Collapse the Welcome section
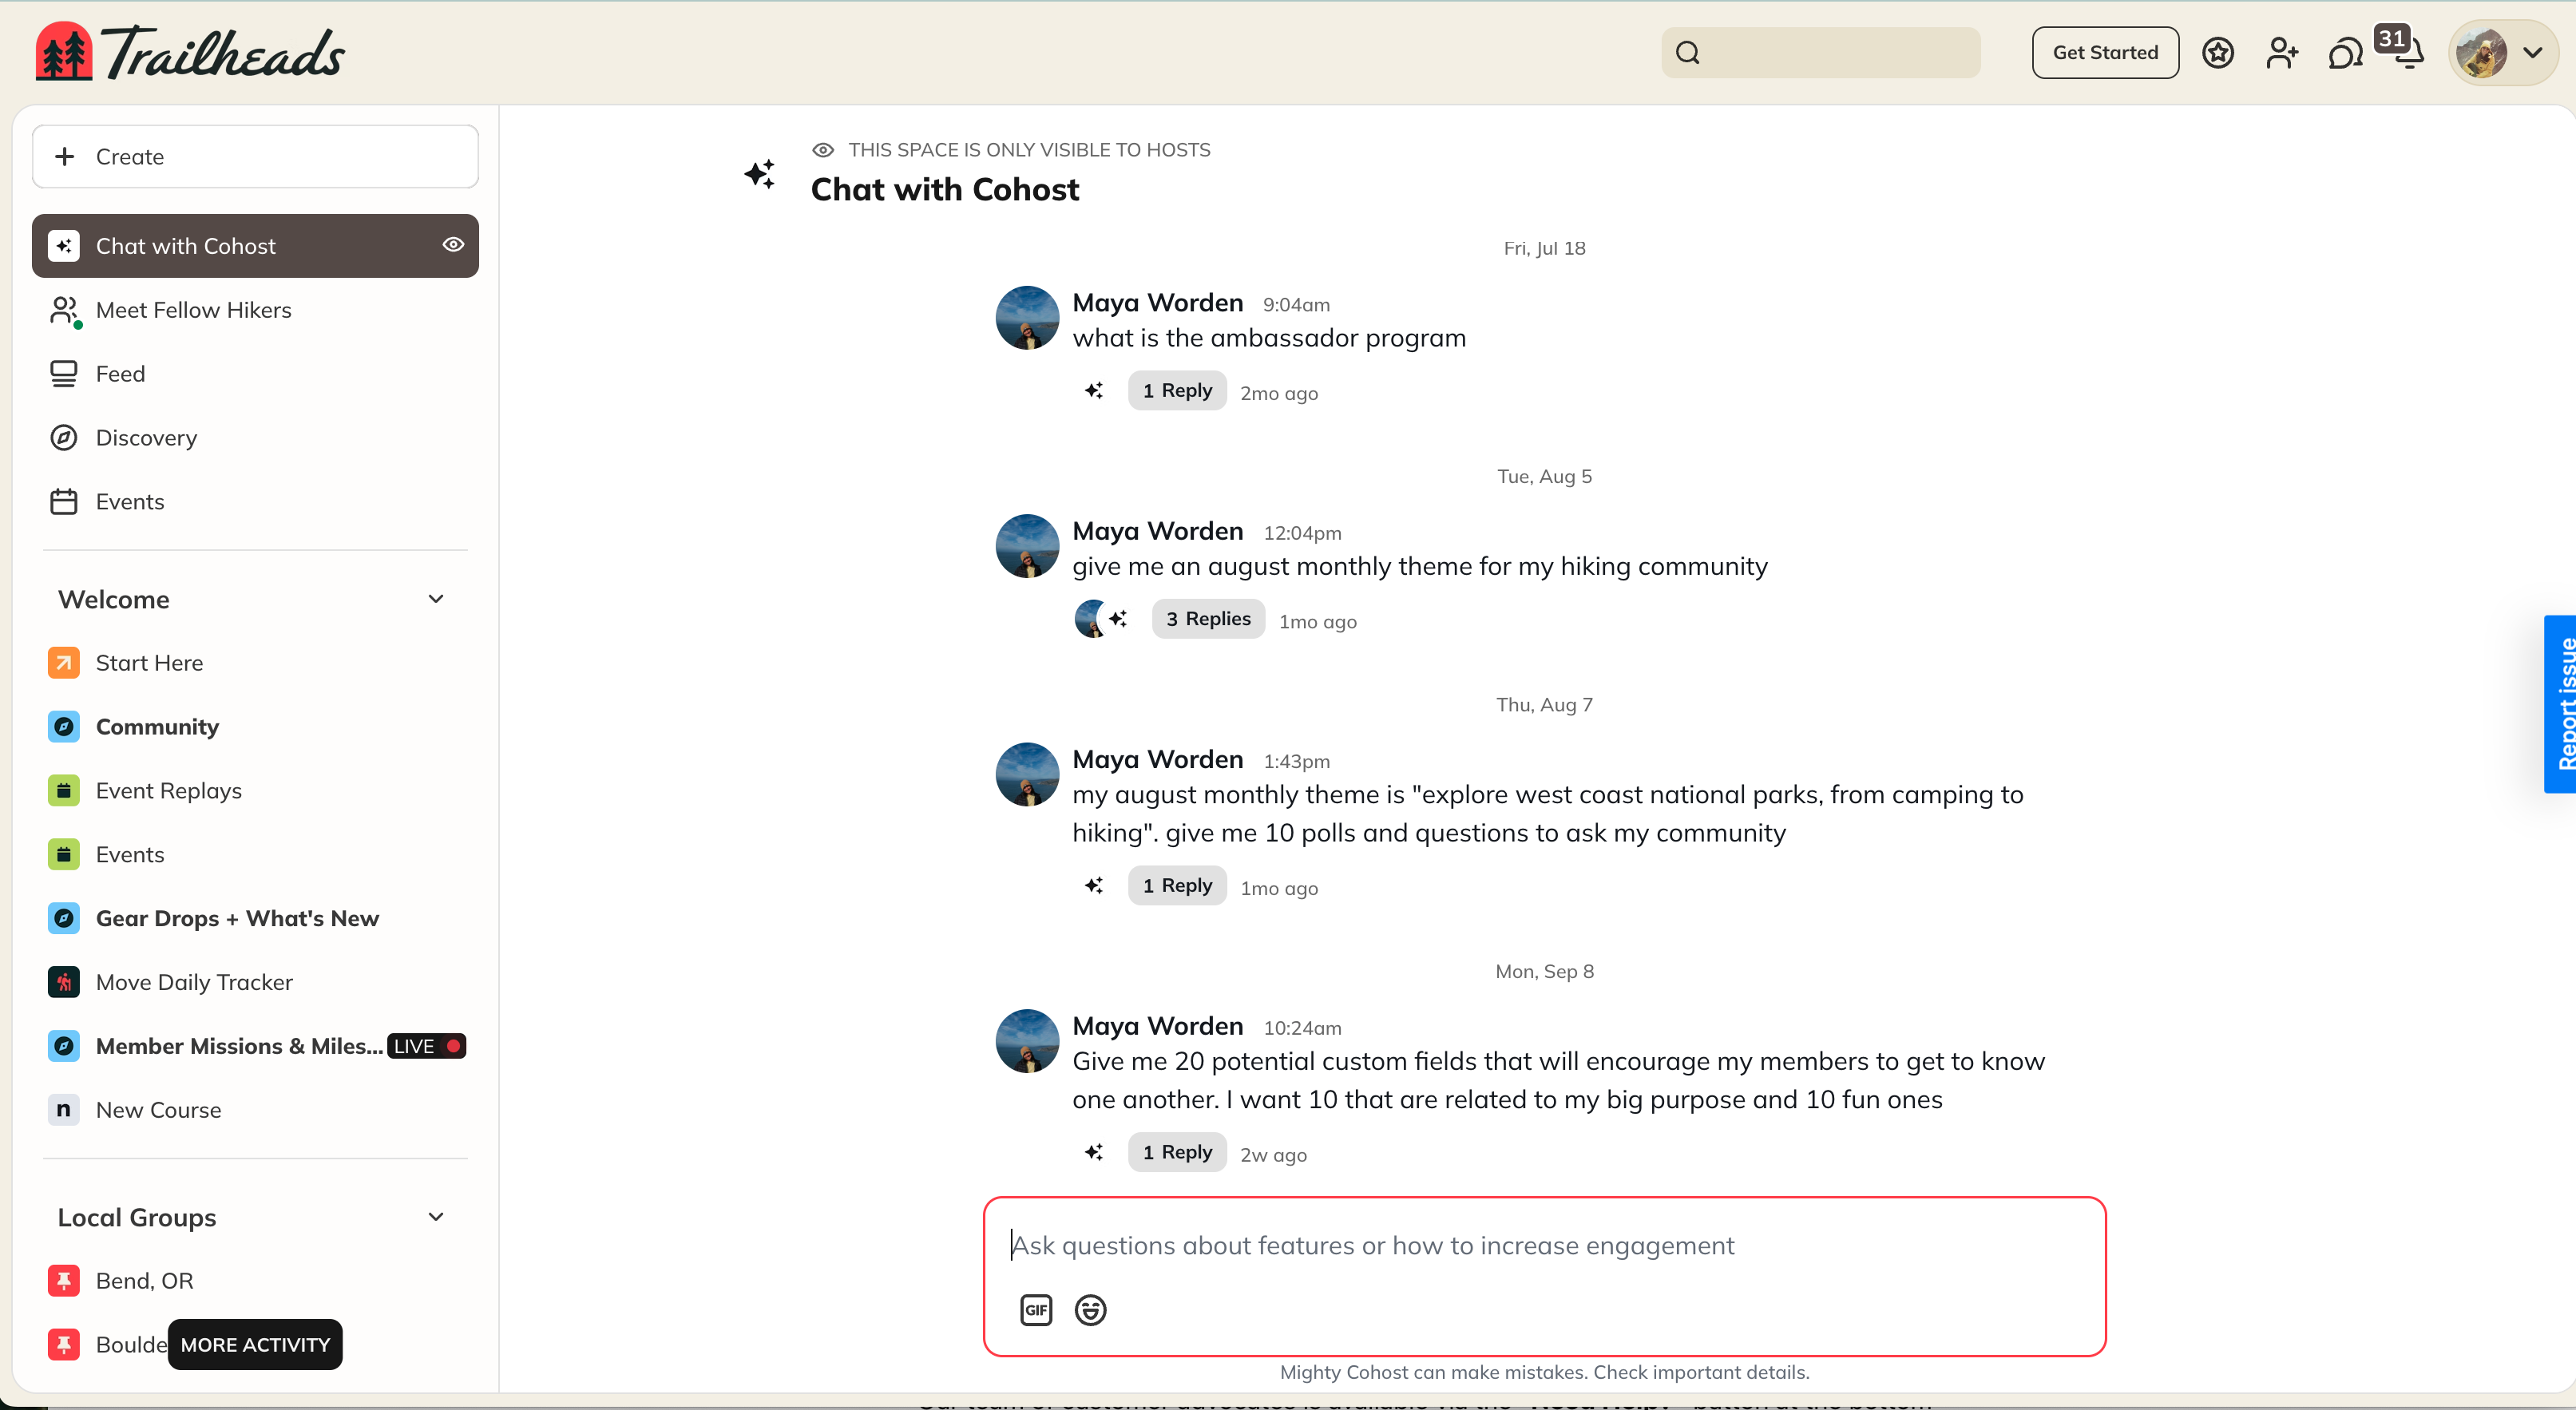The width and height of the screenshot is (2576, 1410). click(x=437, y=598)
